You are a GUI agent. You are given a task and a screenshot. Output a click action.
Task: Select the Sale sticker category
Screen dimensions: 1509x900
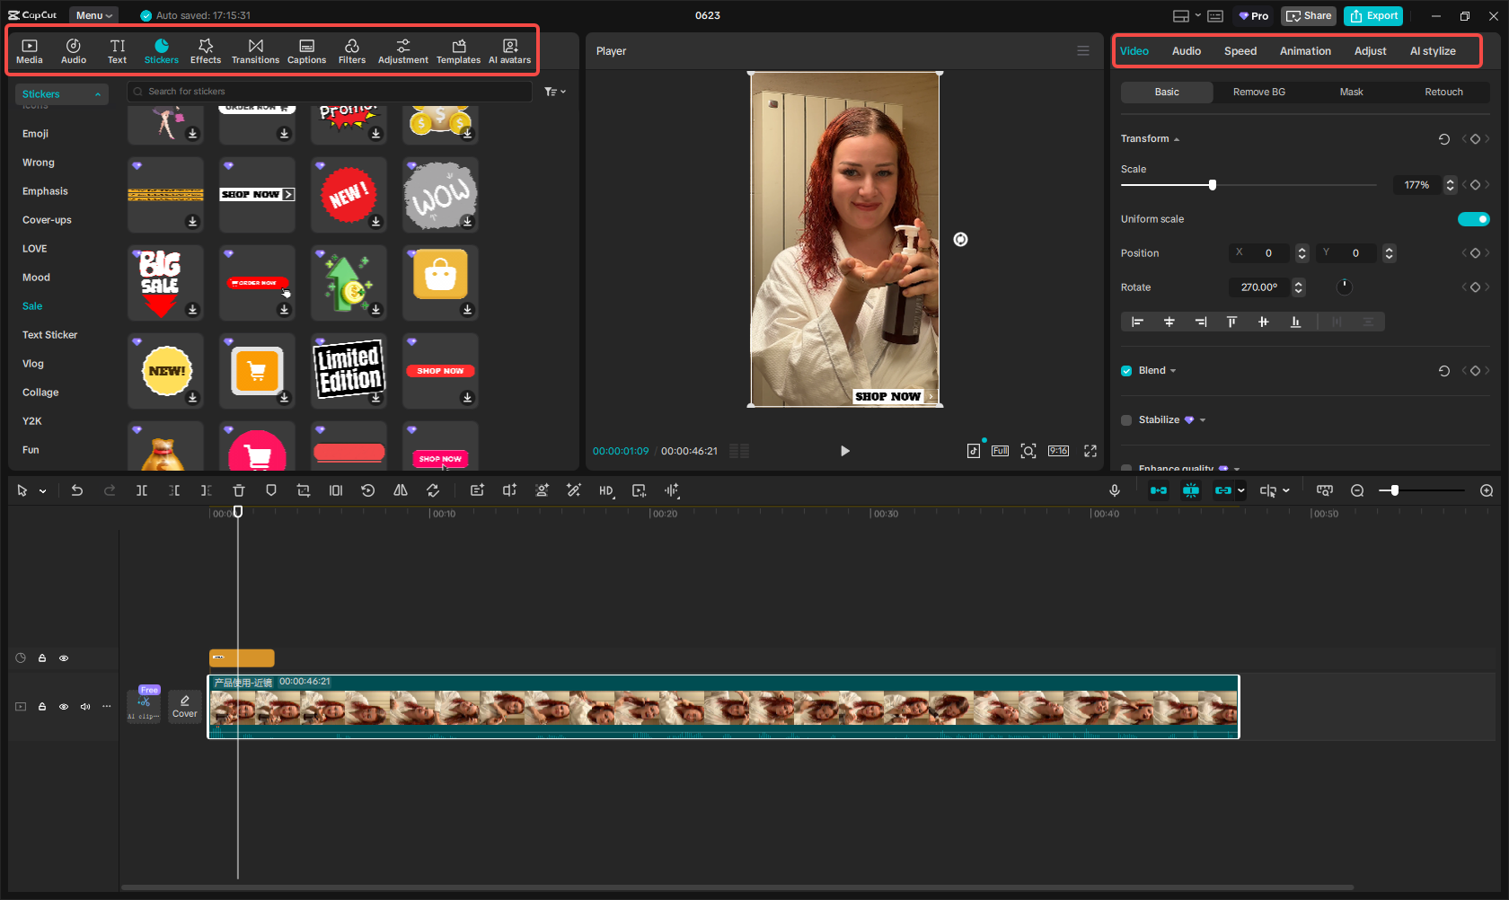point(31,305)
